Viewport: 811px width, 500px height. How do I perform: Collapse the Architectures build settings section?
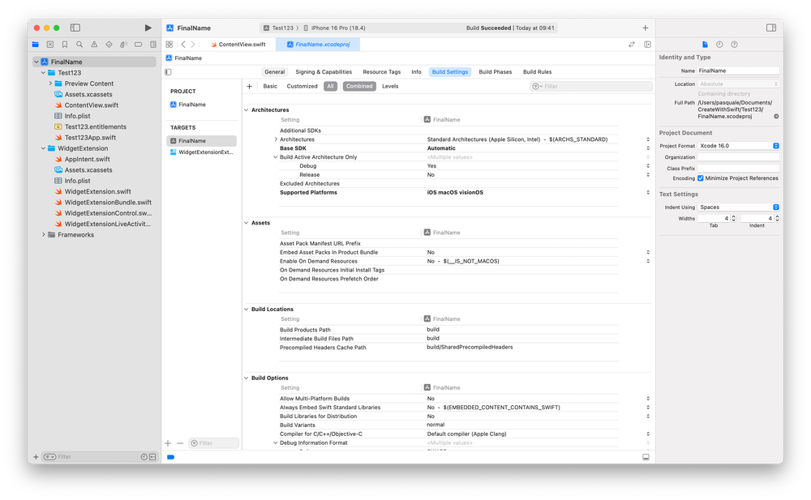point(245,109)
